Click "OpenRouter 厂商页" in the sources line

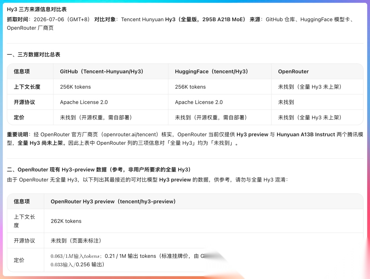point(30,28)
